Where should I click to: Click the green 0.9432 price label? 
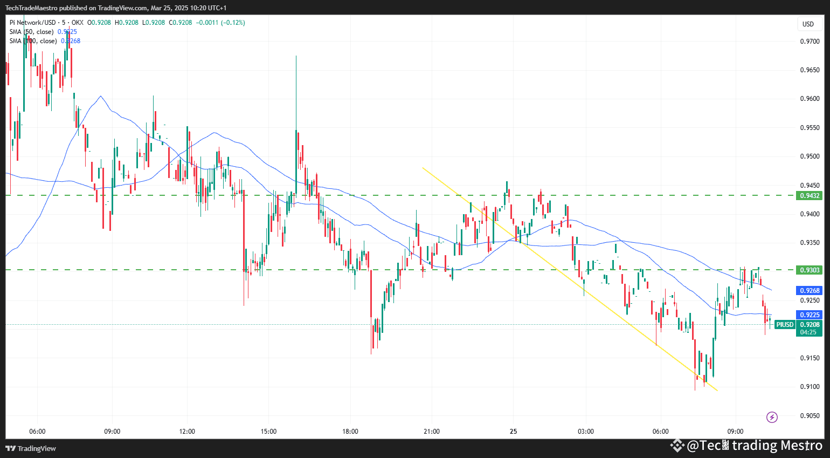pyautogui.click(x=810, y=196)
